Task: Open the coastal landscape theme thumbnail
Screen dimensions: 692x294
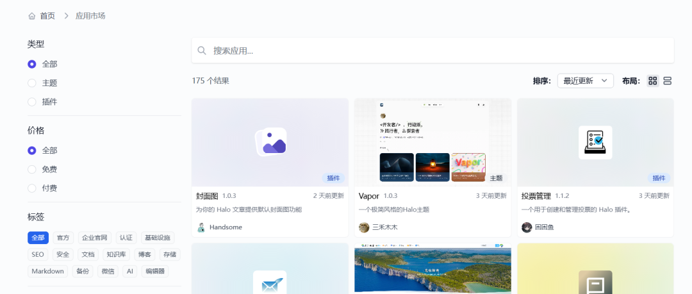Action: pyautogui.click(x=432, y=268)
